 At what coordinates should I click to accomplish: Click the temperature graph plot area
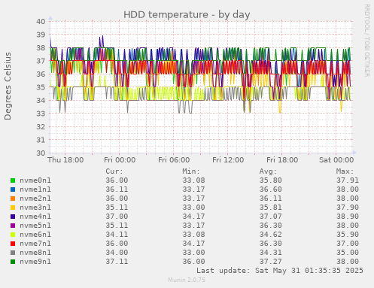pyautogui.click(x=201, y=87)
